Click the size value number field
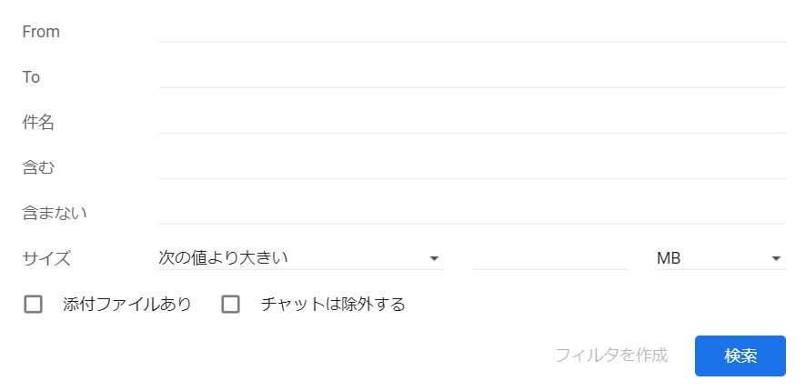The image size is (806, 391). (x=550, y=258)
